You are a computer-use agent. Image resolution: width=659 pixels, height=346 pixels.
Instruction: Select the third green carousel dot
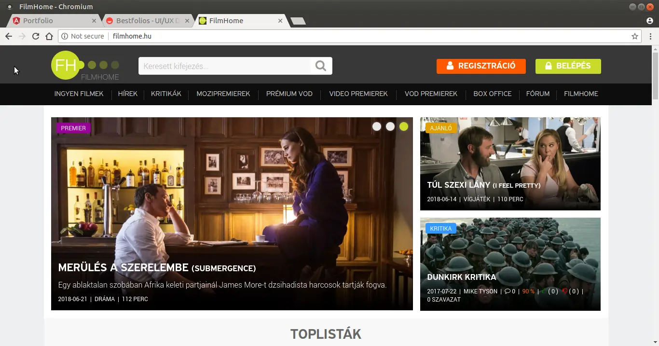(x=404, y=126)
